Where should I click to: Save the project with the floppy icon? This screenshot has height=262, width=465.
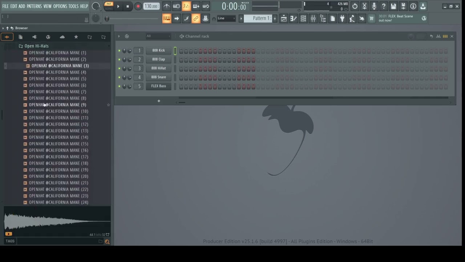[x=393, y=6]
